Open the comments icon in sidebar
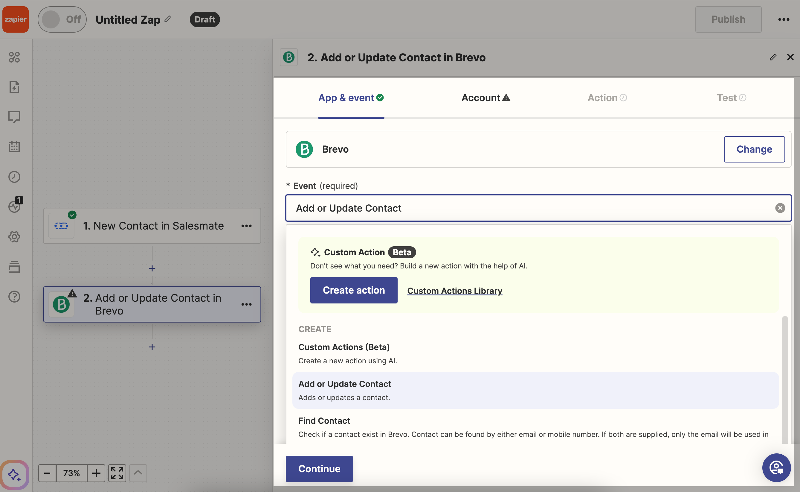The width and height of the screenshot is (800, 492). (14, 117)
